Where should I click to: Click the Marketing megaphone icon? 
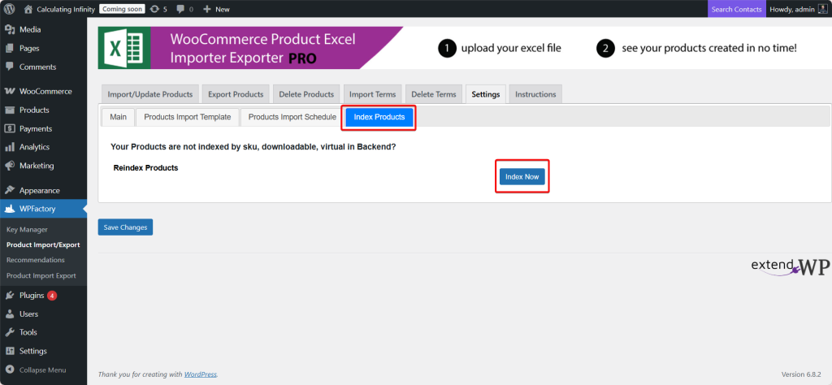(x=9, y=166)
